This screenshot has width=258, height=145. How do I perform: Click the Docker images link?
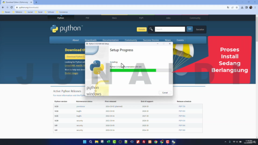(x=71, y=73)
